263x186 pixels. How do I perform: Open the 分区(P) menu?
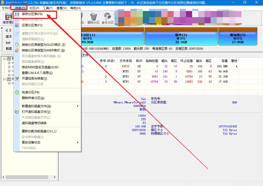click(x=34, y=8)
